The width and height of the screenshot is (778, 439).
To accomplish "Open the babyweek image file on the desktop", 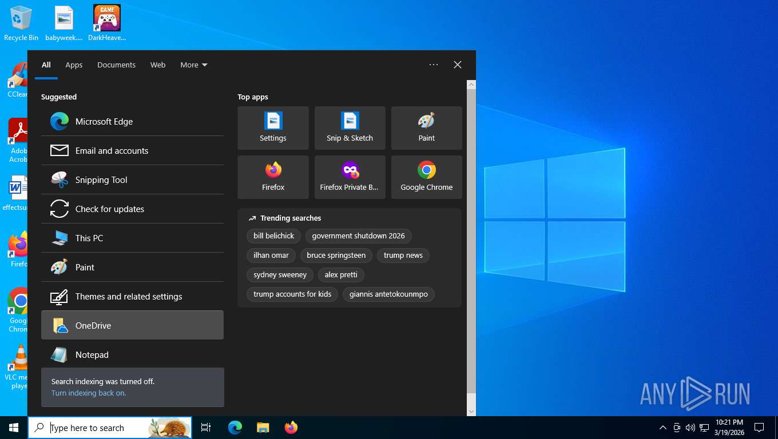I will [64, 23].
